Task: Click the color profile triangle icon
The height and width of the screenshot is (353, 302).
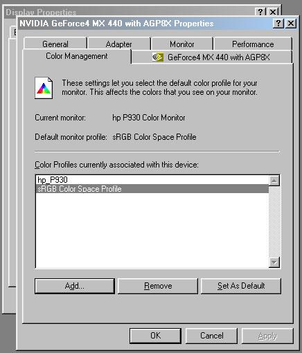Action: pyautogui.click(x=44, y=88)
